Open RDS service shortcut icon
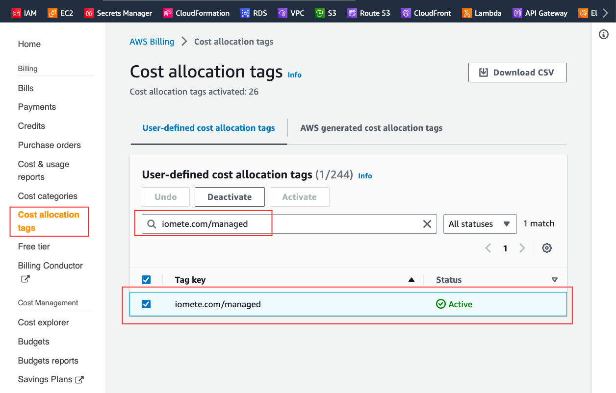616x393 pixels. click(245, 13)
